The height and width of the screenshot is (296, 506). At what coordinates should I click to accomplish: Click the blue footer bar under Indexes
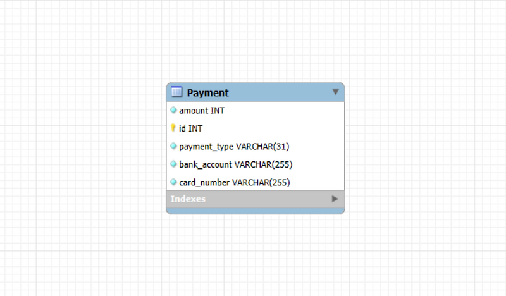point(256,211)
